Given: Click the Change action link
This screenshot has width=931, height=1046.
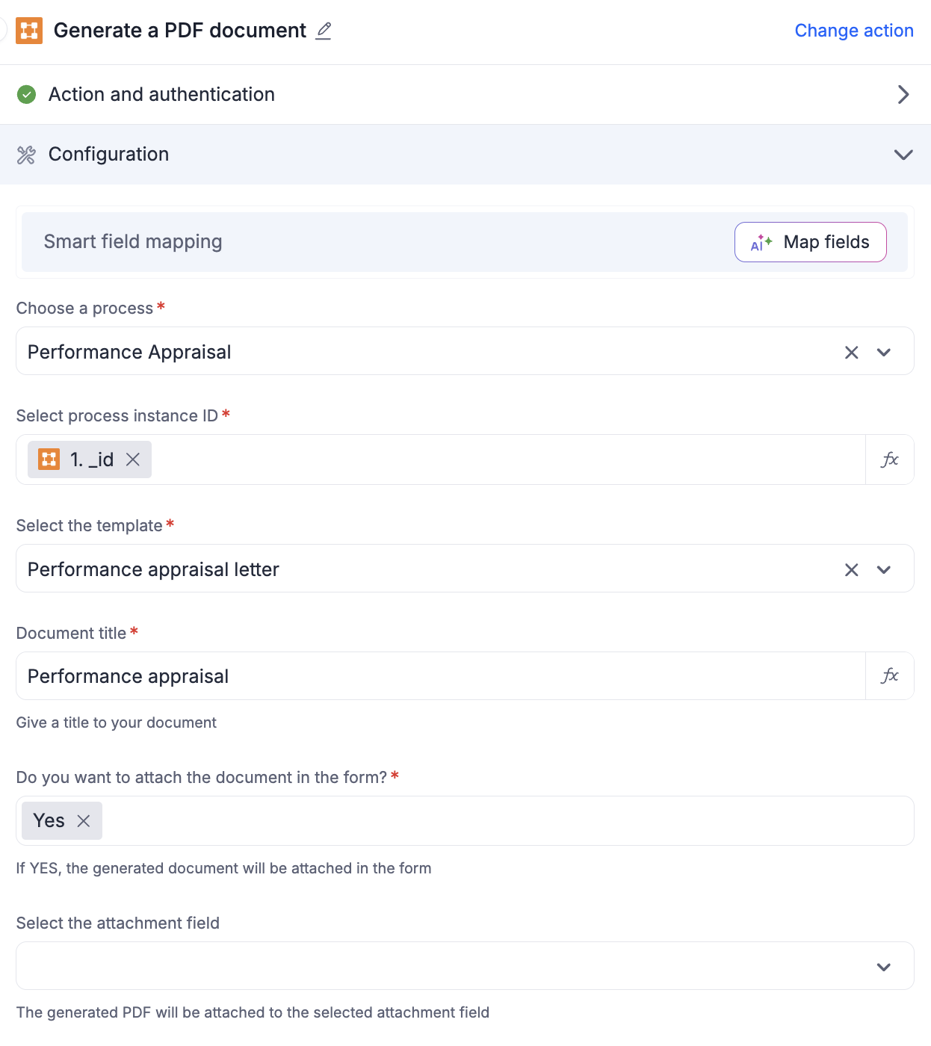Looking at the screenshot, I should tap(853, 31).
